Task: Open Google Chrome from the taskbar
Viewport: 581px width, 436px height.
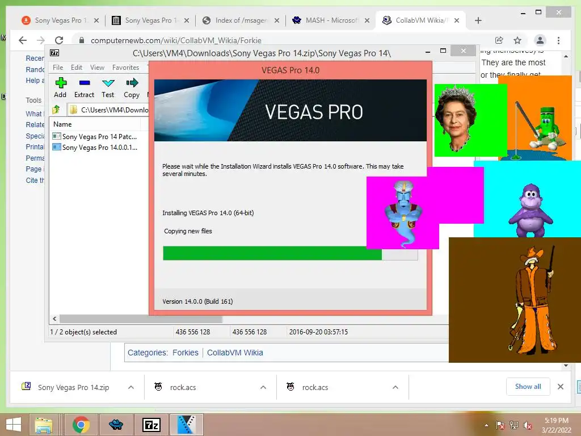Action: click(81, 425)
